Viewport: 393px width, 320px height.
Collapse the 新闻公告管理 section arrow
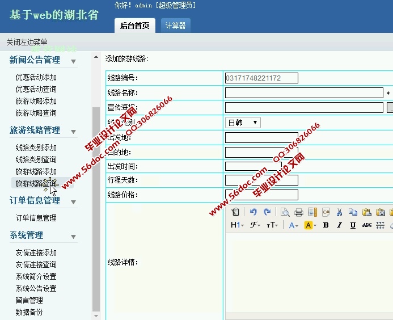(x=73, y=61)
